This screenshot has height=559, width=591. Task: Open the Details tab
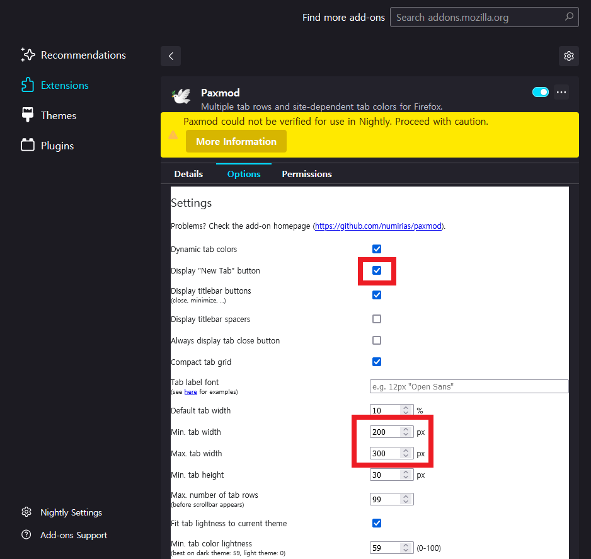tap(188, 174)
